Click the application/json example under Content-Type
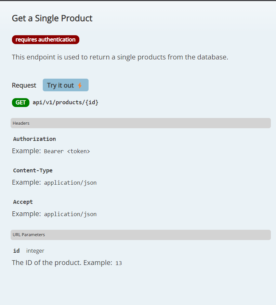 click(70, 182)
